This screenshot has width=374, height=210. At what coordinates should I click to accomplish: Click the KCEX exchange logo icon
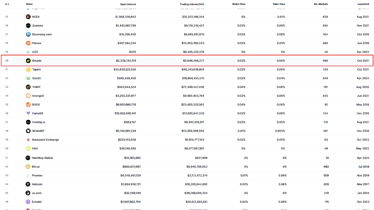coord(28,17)
